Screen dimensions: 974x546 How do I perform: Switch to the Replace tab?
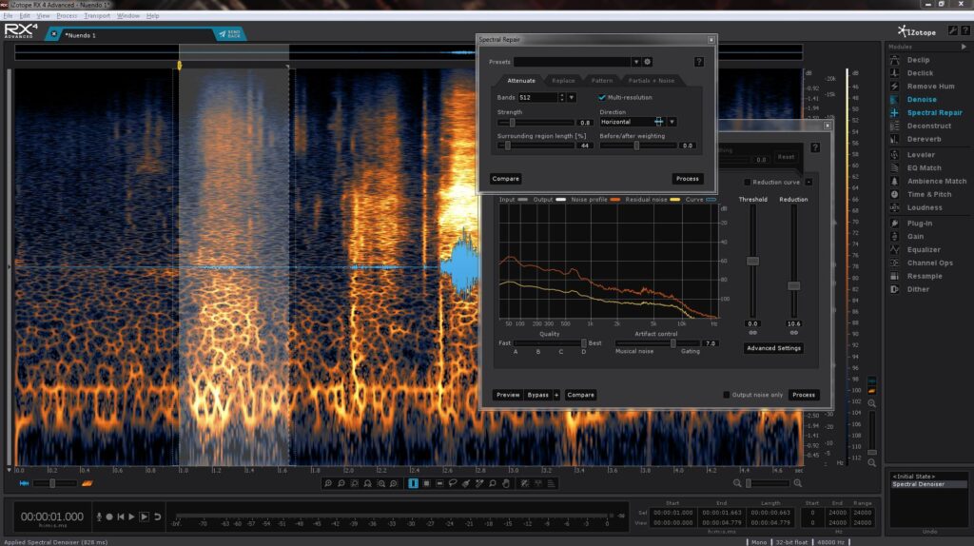(x=563, y=81)
